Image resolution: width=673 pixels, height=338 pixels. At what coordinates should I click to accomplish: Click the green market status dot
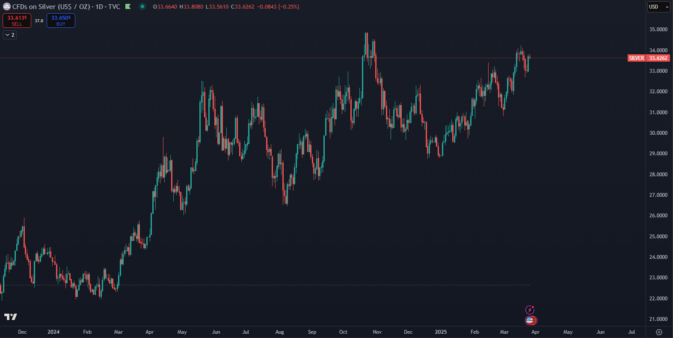tap(142, 6)
